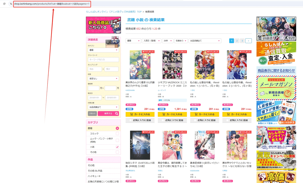
Task: Focus the 受け coupling input field
Action: click(x=111, y=69)
